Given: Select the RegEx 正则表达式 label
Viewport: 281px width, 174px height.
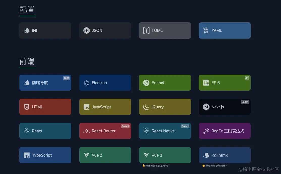Looking at the screenshot, I should pyautogui.click(x=227, y=131).
